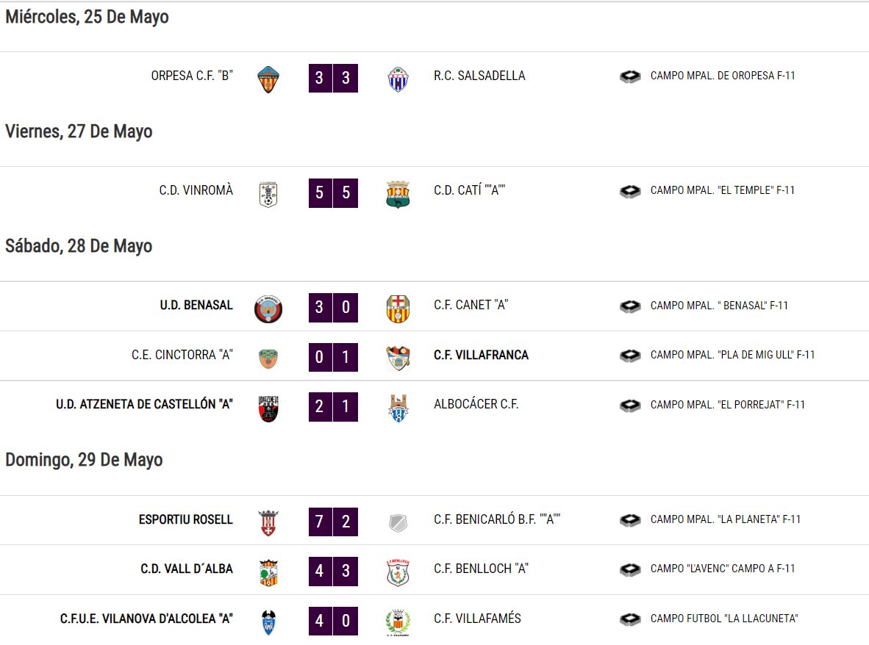Click the 7-2 score of Esportiu Rosell match

[x=333, y=522]
